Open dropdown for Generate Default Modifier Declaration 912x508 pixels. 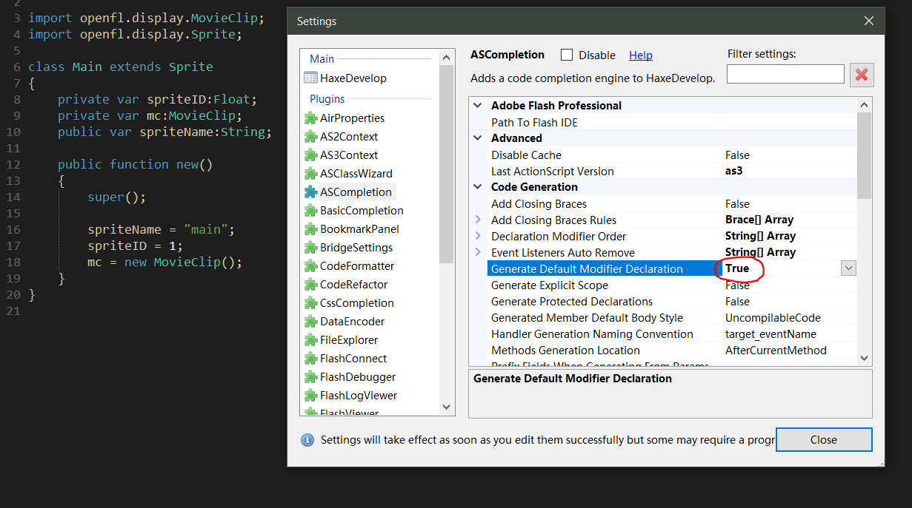pyautogui.click(x=848, y=268)
